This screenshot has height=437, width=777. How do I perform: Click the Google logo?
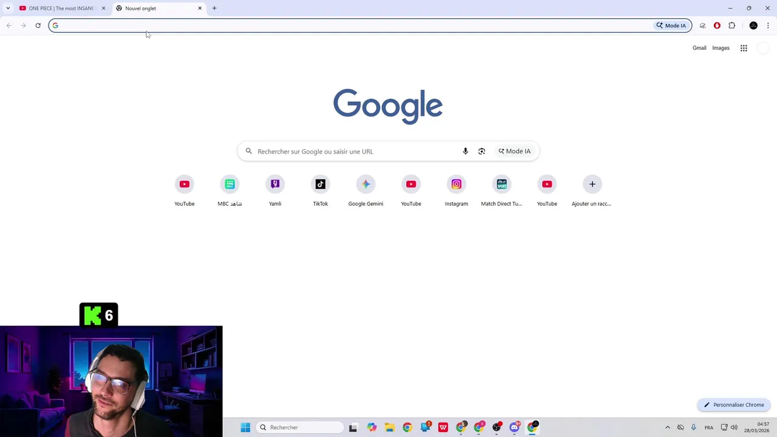388,107
